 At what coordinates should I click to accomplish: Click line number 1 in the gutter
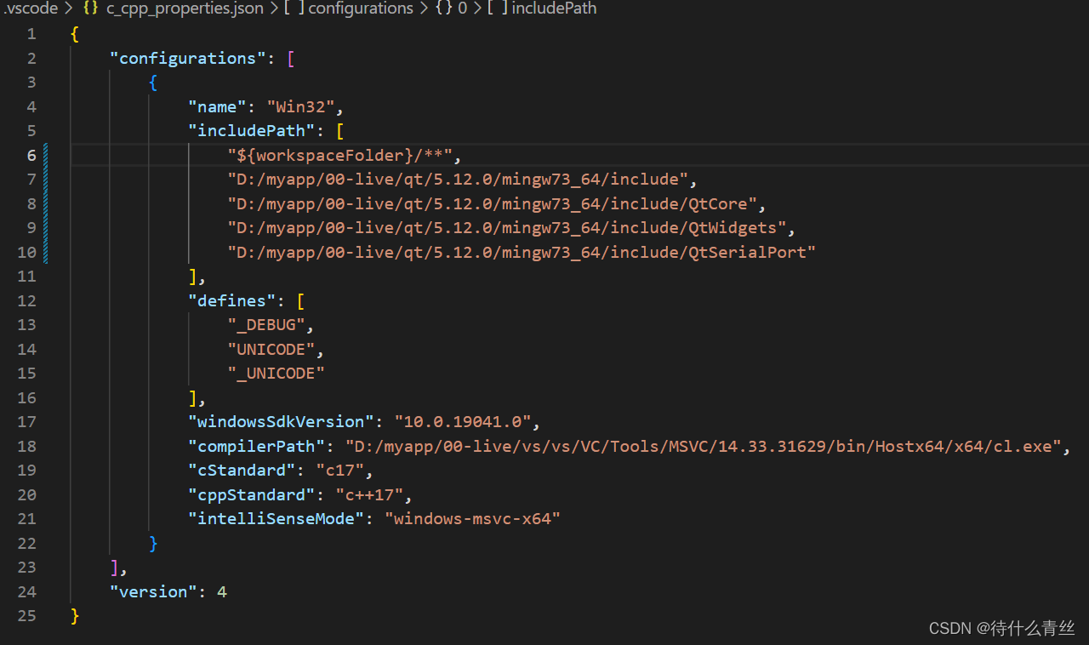pos(31,34)
